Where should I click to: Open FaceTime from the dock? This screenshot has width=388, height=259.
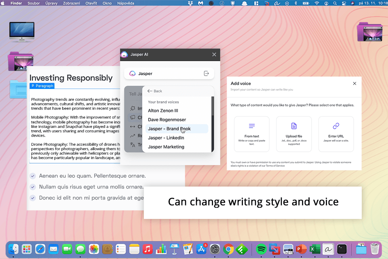pos(67,249)
